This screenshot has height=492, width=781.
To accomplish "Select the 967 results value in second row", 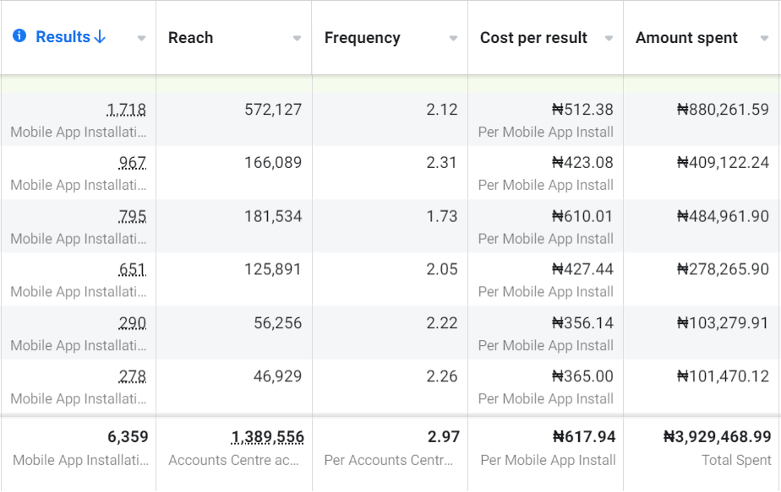I will point(137,163).
